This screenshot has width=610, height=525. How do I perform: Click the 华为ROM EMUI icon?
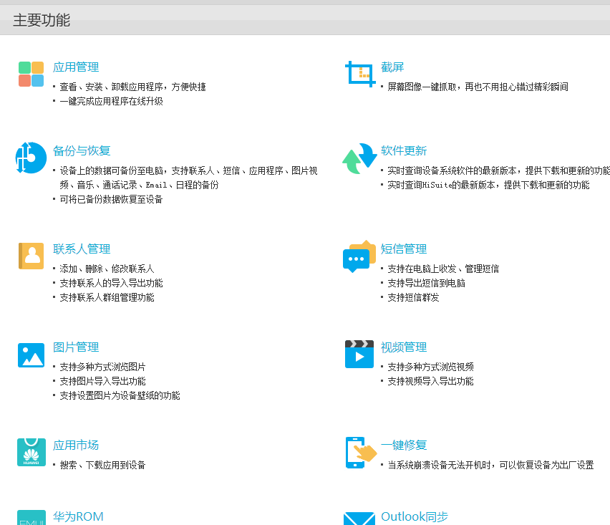coord(31,518)
